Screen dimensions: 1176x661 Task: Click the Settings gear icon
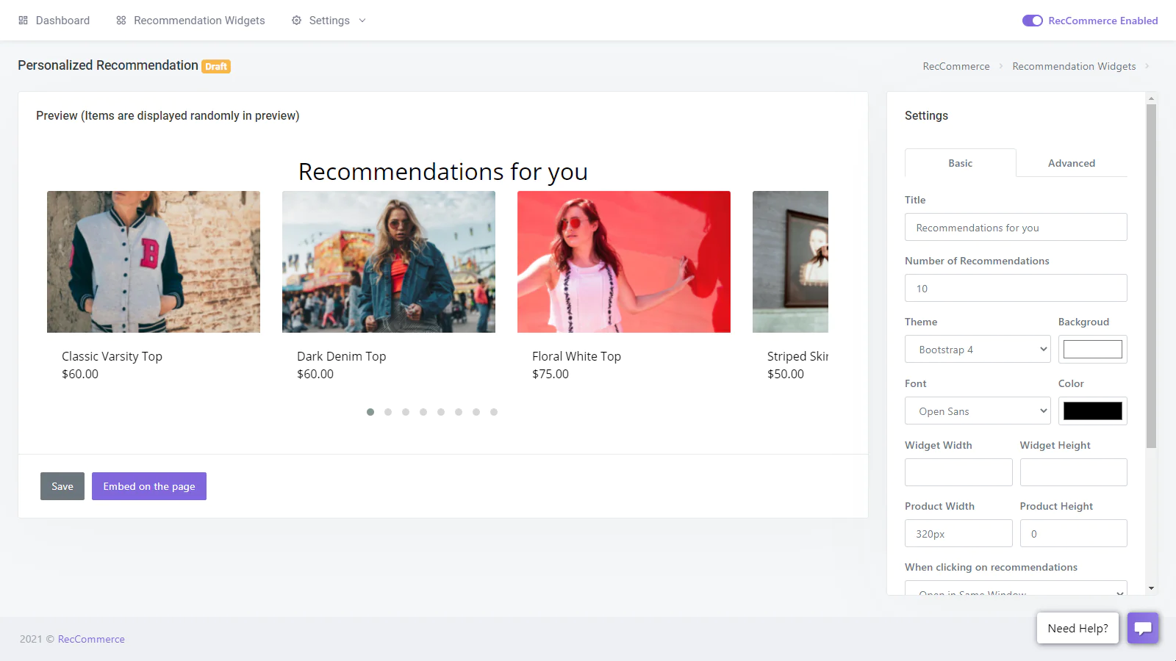tap(296, 21)
